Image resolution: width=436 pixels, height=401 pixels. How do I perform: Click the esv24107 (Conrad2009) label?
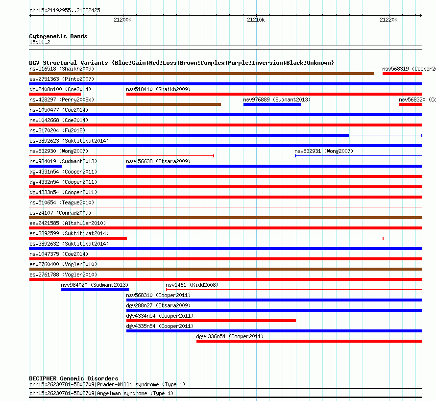coord(60,213)
